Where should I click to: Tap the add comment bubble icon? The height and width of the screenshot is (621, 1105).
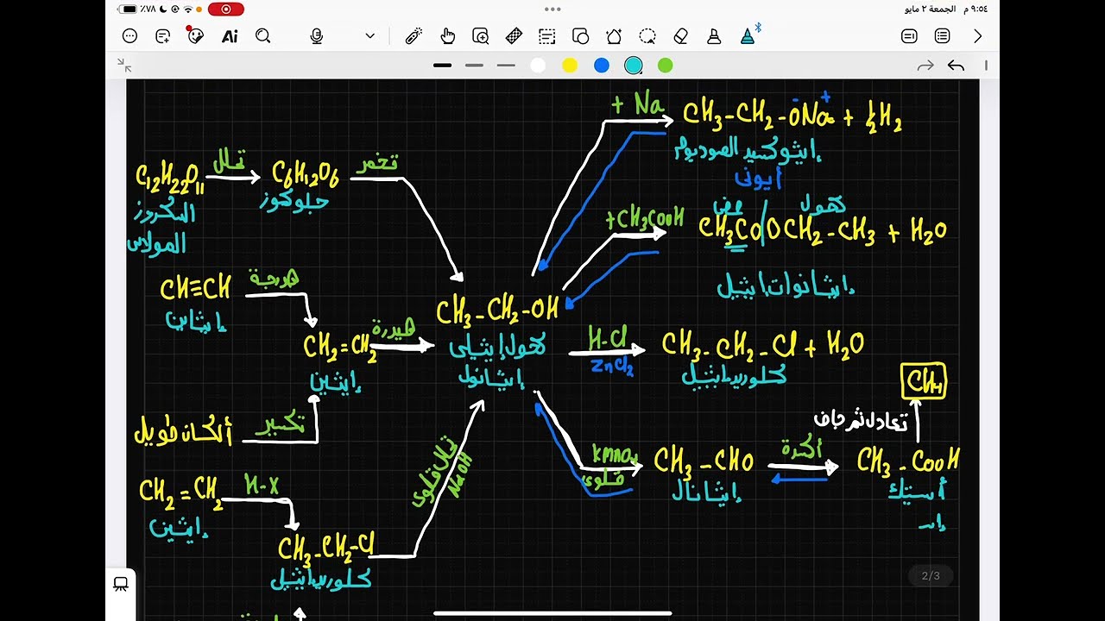pyautogui.click(x=162, y=36)
